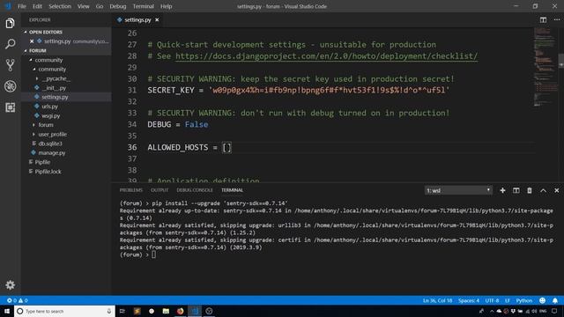Screen dimensions: 564x317
Task: Change language mode via Python entry
Action: pyautogui.click(x=524, y=300)
